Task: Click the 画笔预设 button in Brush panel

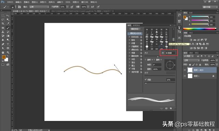Action: [x=135, y=29]
